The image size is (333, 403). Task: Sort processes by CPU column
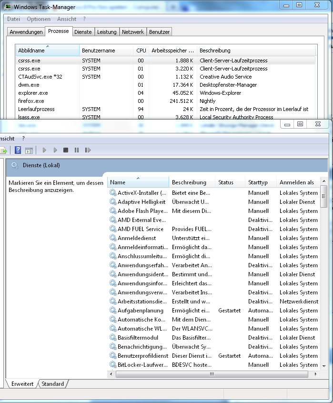(141, 50)
